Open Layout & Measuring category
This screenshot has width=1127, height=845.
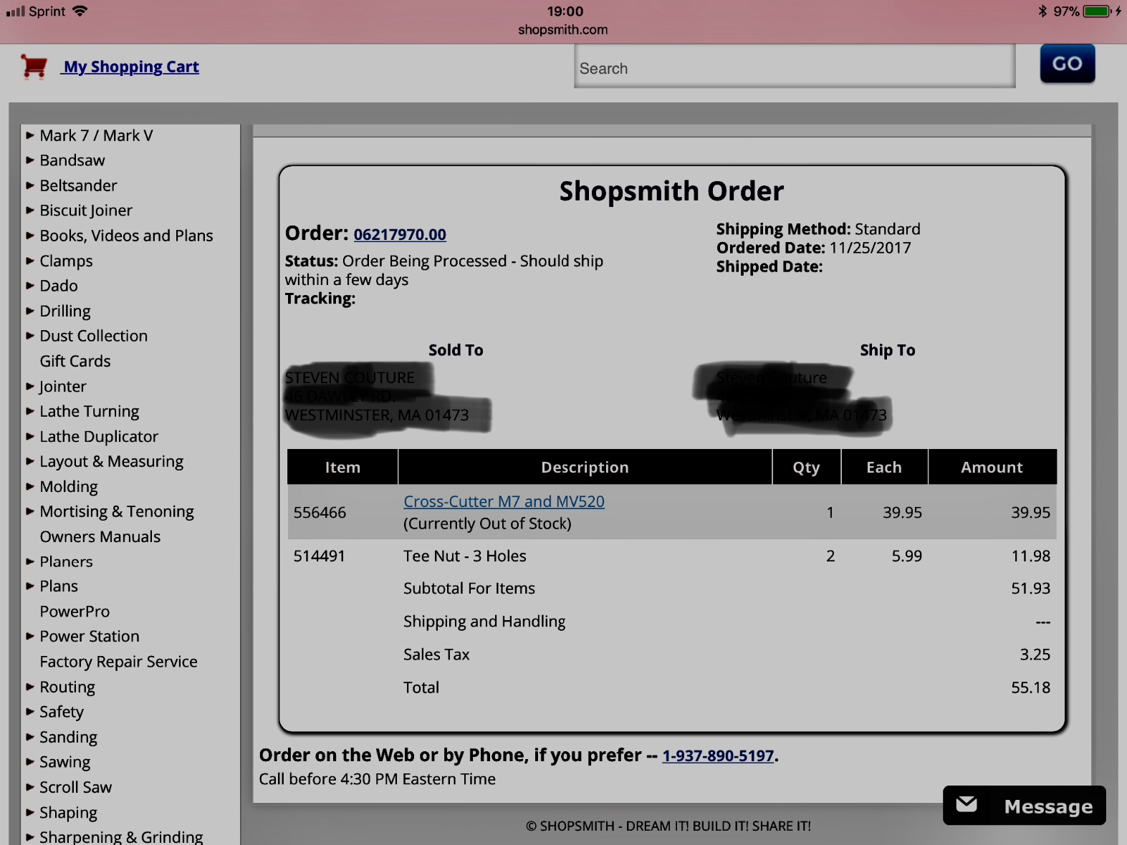[112, 462]
